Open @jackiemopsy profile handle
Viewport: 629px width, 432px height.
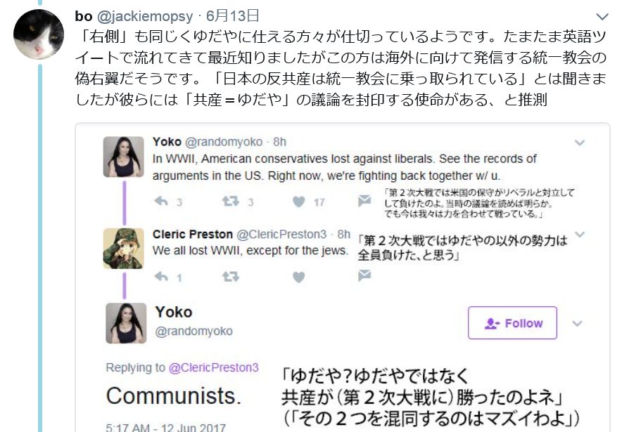(145, 16)
